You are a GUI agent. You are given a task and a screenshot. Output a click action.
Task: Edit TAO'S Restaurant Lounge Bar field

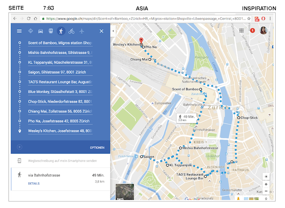click(x=60, y=82)
